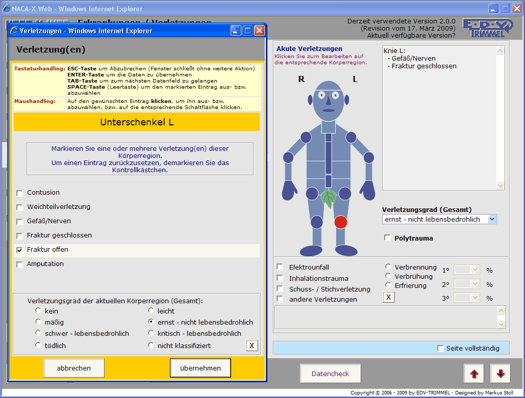Select the Verbrühung radio button
525x398 pixels.
coord(388,276)
